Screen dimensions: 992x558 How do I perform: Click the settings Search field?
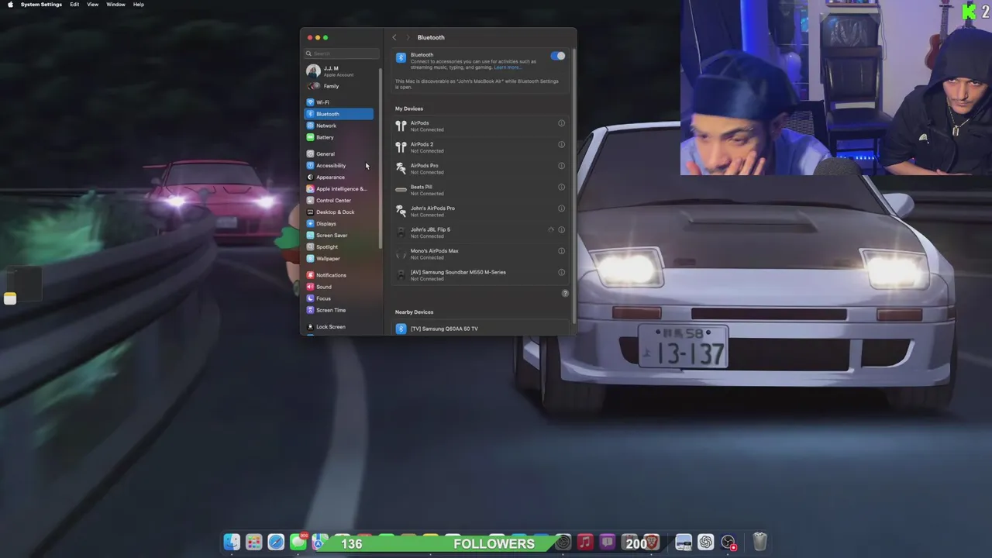click(341, 53)
